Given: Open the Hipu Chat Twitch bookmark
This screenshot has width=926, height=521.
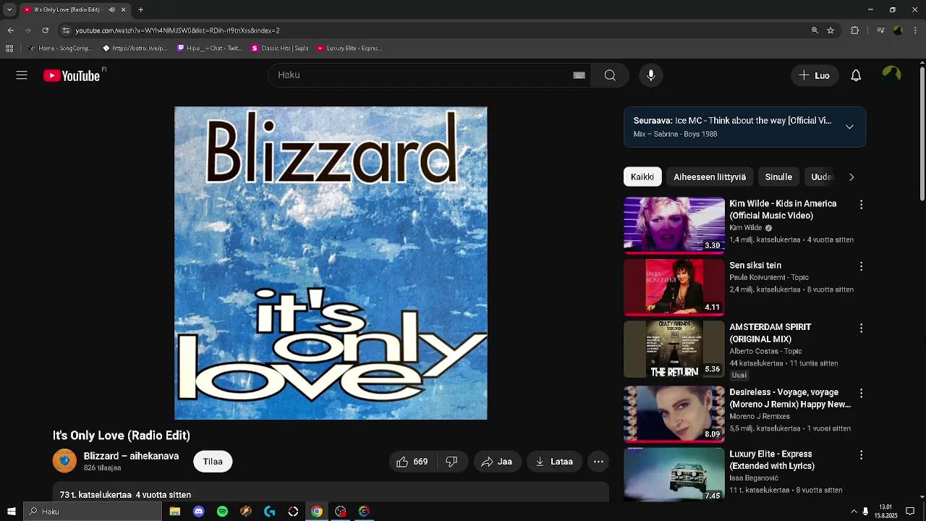Looking at the screenshot, I should pos(209,48).
